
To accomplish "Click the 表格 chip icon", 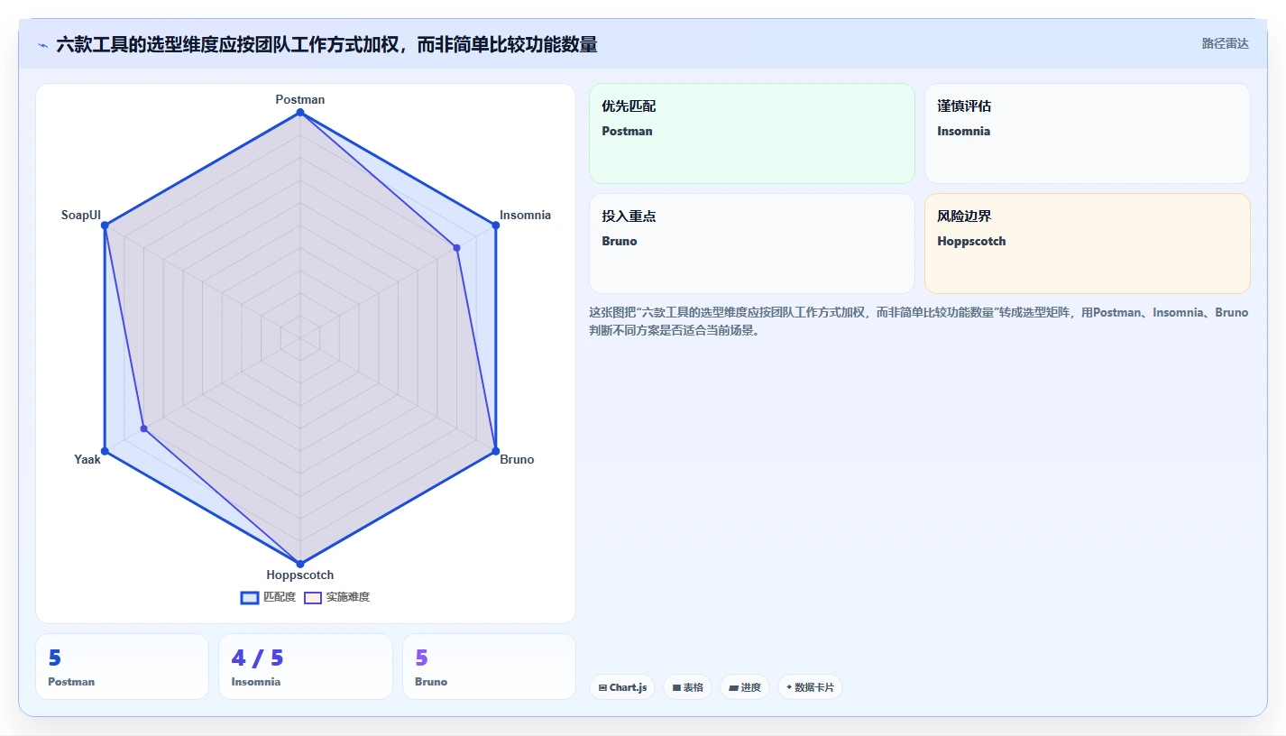I will click(676, 688).
